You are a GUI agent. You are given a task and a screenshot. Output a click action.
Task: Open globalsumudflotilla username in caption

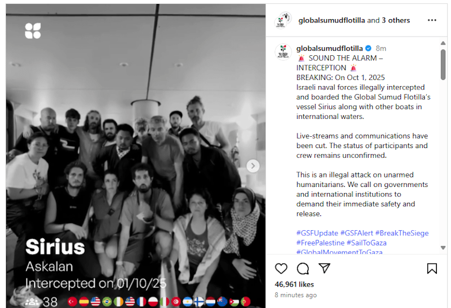pyautogui.click(x=329, y=48)
